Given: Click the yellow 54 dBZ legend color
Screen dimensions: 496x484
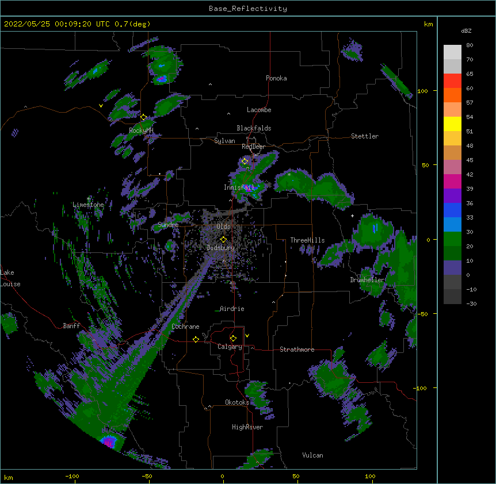Looking at the screenshot, I should [x=452, y=124].
